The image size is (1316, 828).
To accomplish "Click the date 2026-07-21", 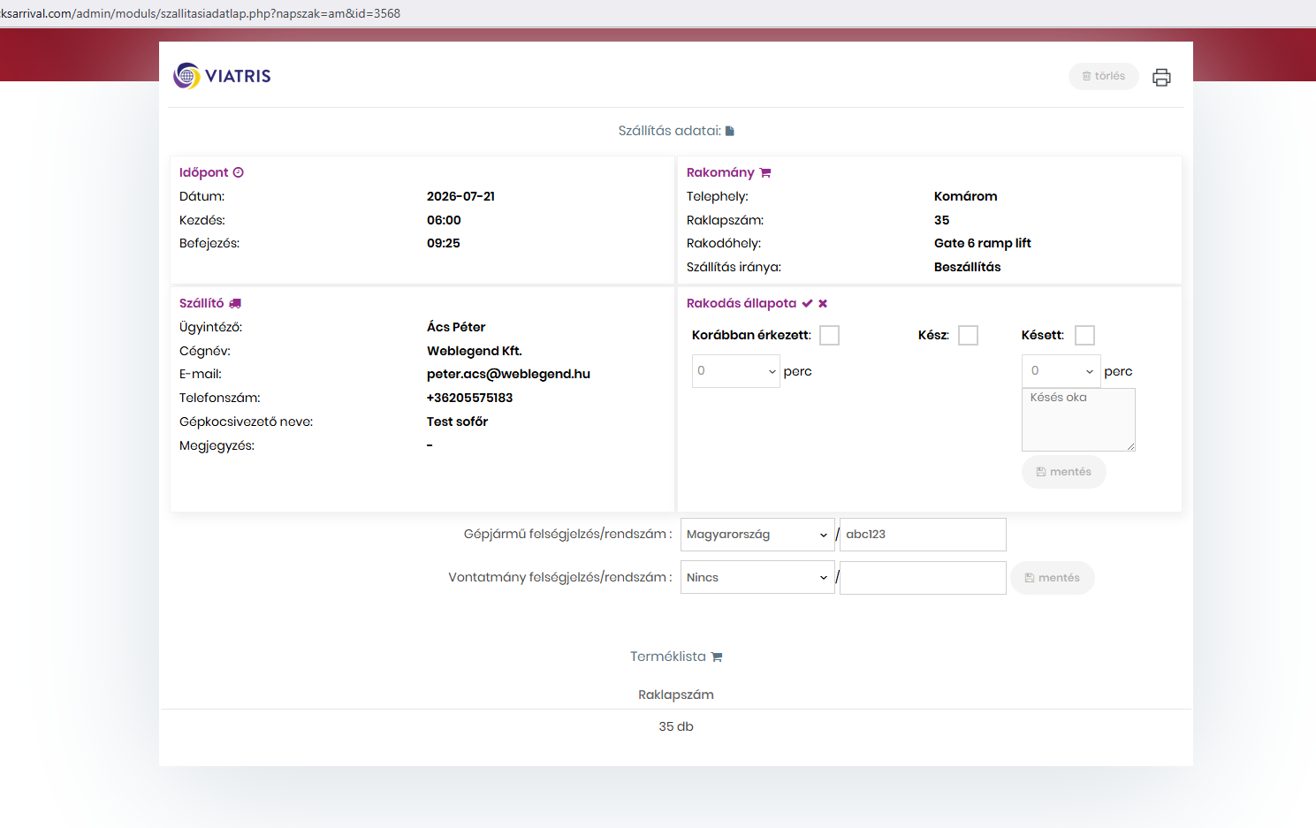I will [460, 196].
